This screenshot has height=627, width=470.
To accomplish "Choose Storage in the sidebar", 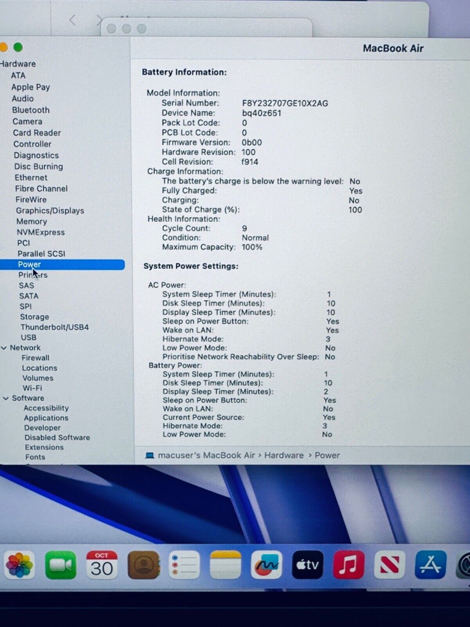I will (34, 317).
